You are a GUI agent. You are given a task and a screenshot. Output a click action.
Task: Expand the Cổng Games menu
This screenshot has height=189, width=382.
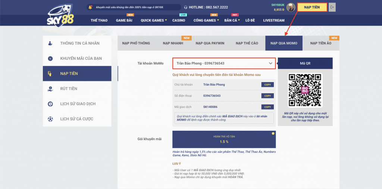(206, 20)
